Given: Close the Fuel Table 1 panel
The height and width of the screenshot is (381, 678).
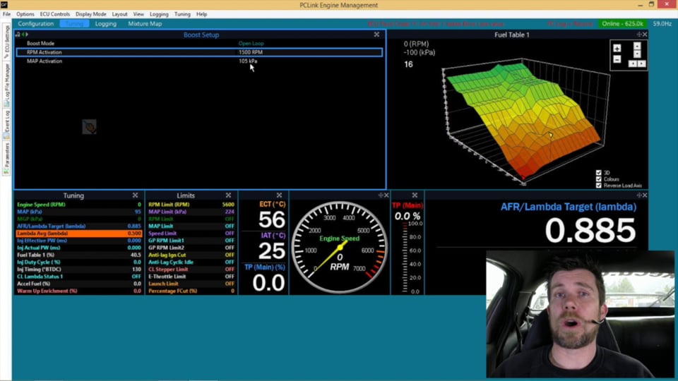Looking at the screenshot, I should click(x=645, y=35).
